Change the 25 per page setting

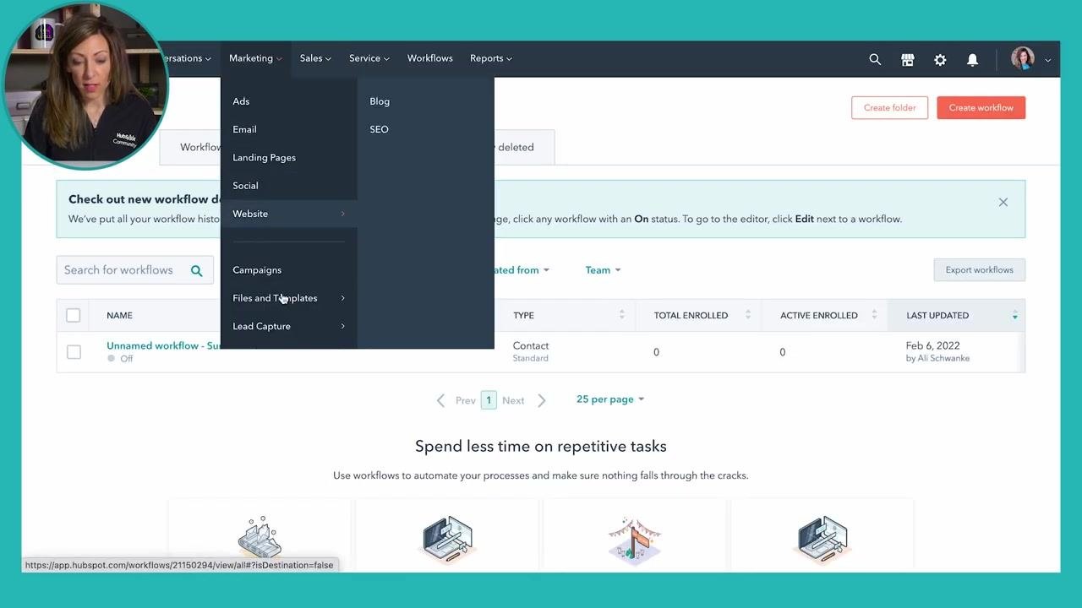(610, 399)
